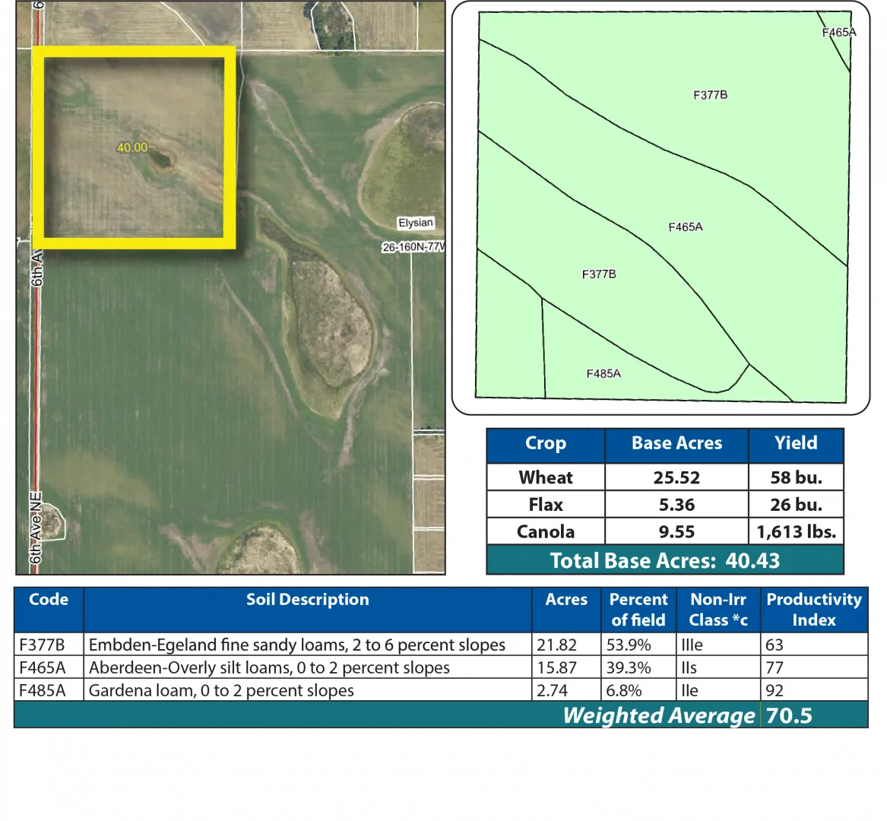Screen dimensions: 887x821
Task: Click the 26-160N-77W section label
Action: click(413, 248)
